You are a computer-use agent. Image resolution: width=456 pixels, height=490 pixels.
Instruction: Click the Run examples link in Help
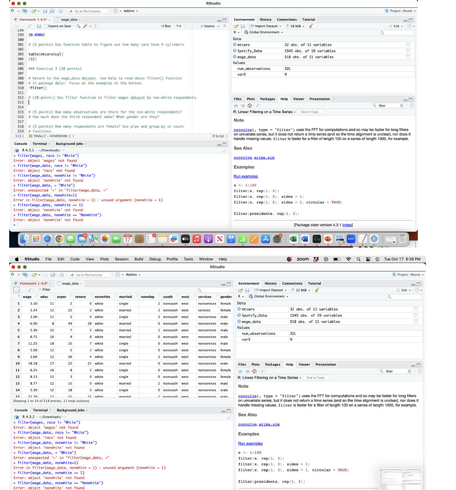click(x=245, y=176)
